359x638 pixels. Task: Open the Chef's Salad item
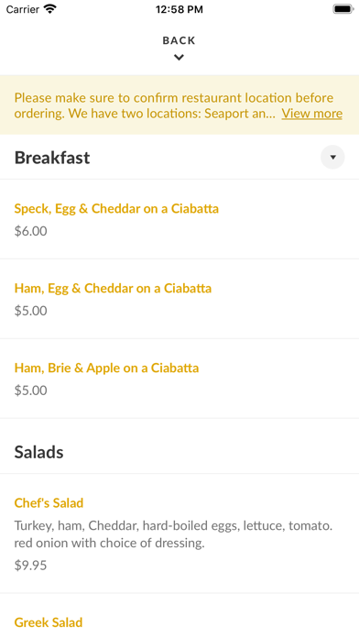179,533
